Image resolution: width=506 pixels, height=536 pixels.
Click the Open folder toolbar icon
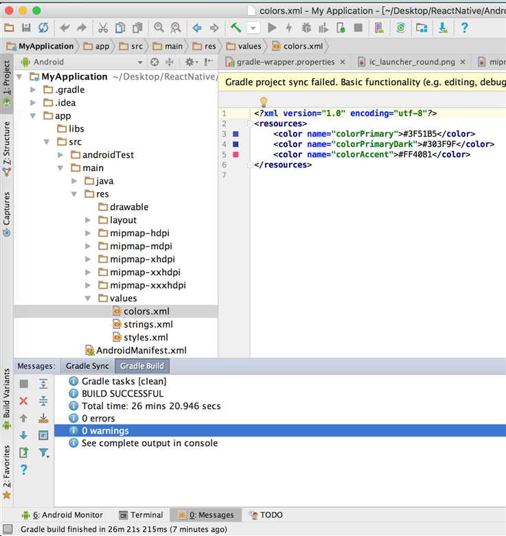click(x=9, y=27)
